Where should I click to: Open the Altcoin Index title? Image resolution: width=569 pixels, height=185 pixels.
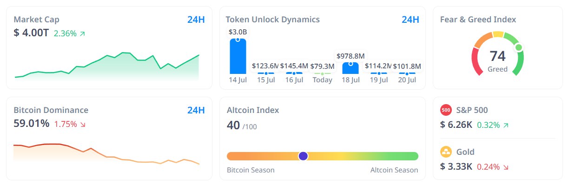[253, 110]
